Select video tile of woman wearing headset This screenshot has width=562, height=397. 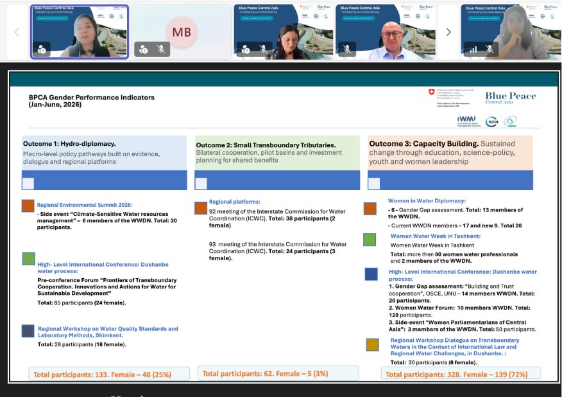point(283,31)
